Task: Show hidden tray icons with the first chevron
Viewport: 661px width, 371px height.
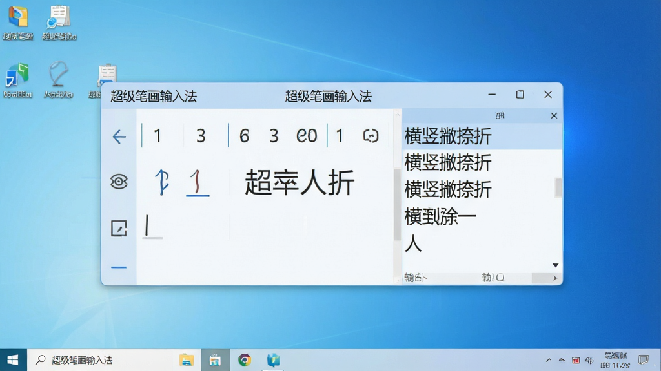Action: (549, 360)
